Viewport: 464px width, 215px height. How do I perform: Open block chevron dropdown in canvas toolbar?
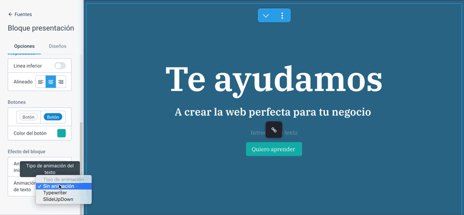266,16
